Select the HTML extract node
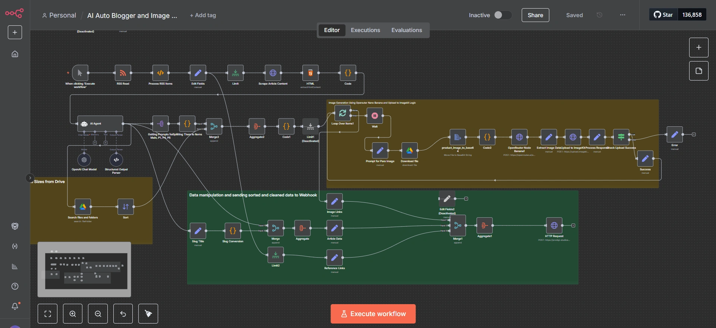The width and height of the screenshot is (716, 328). point(310,73)
